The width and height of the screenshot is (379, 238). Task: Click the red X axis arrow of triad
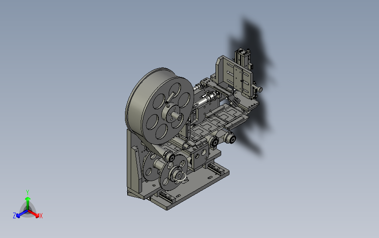tap(35, 214)
